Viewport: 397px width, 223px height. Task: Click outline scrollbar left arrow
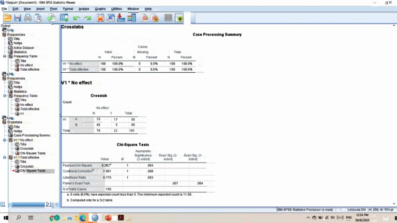[x=3, y=204]
